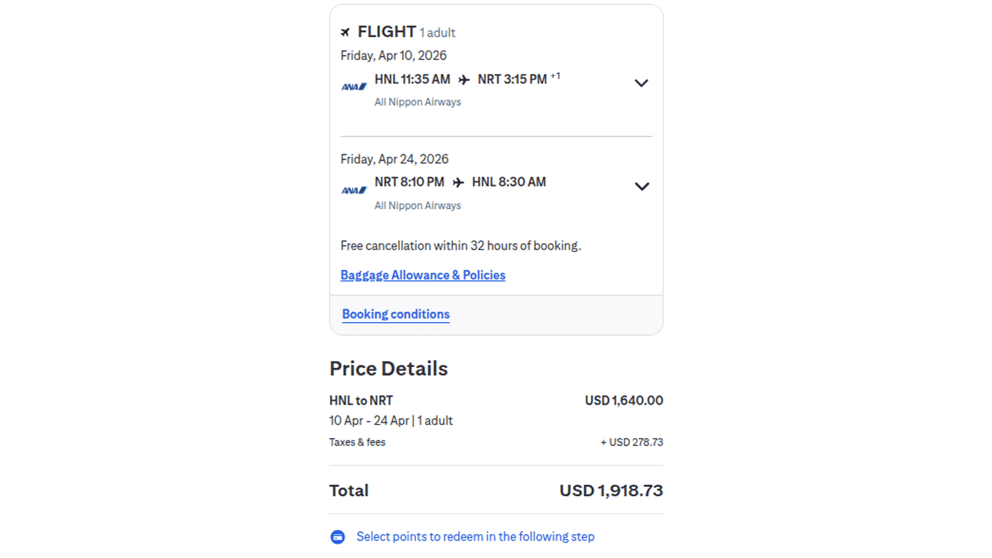Screen dimensions: 992x558
Task: Click the All Nippon Airways carrier name
Action: (417, 102)
